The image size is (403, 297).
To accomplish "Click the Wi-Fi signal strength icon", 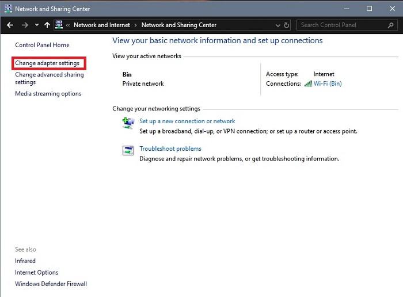I will coord(308,83).
